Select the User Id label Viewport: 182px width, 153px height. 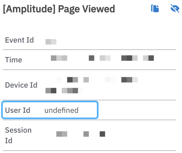pos(17,110)
